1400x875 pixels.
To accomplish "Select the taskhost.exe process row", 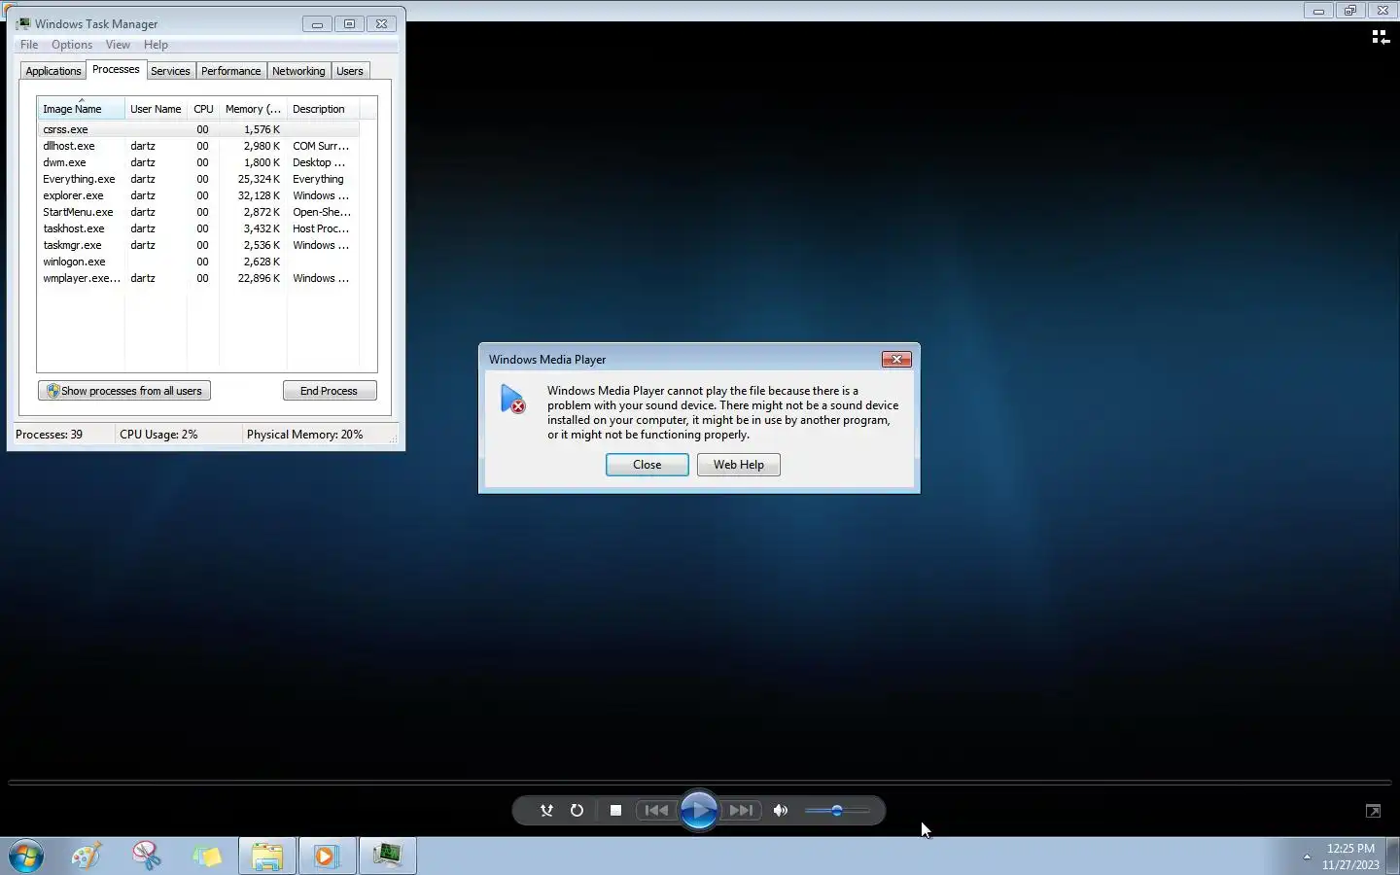I will point(198,228).
